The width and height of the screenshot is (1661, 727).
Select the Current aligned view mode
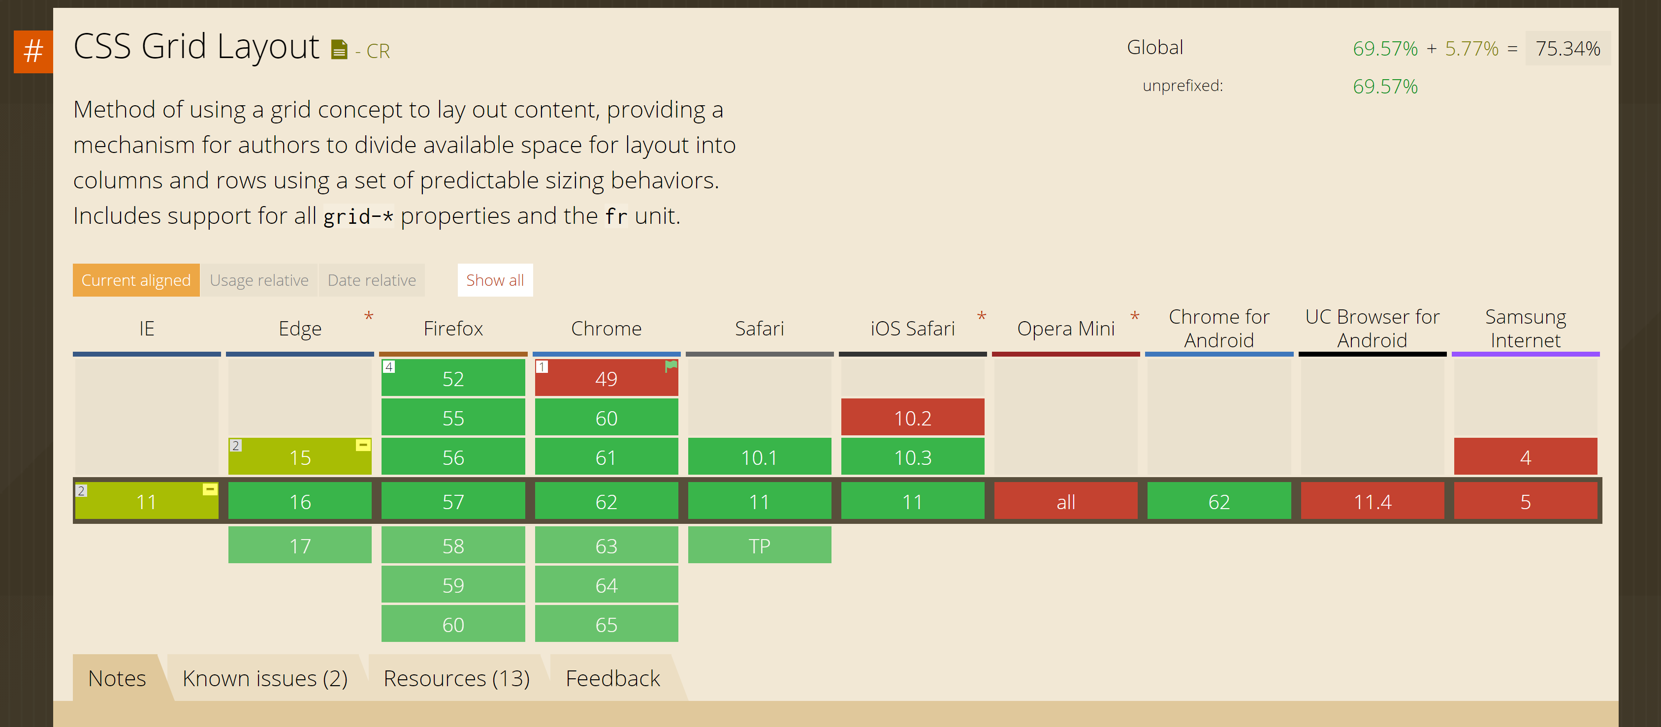click(x=136, y=280)
